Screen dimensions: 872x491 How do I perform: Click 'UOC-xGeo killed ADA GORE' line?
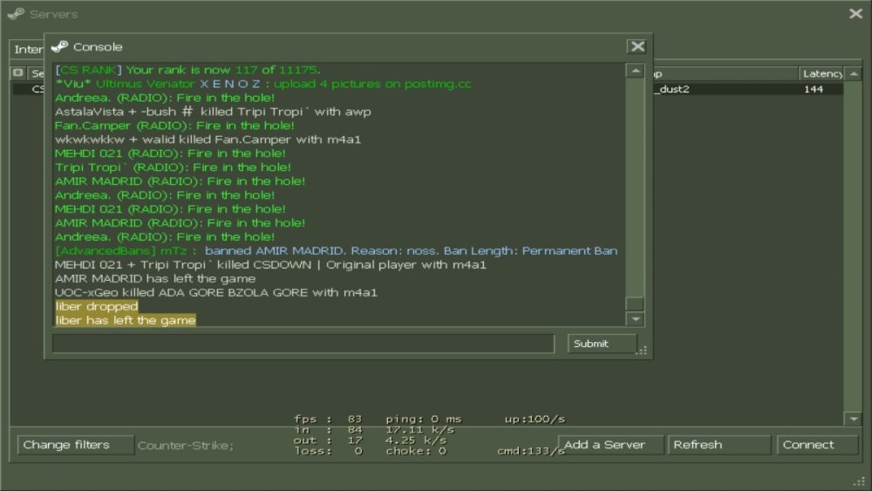(216, 292)
